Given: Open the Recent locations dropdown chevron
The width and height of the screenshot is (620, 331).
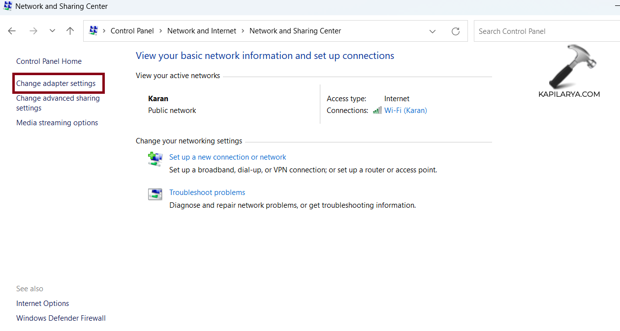Looking at the screenshot, I should [52, 31].
